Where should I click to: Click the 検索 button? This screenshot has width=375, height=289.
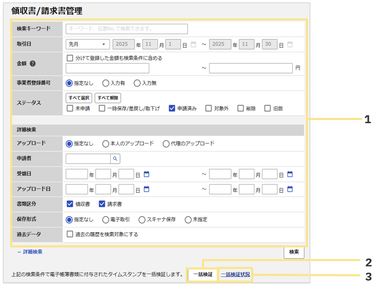294,252
